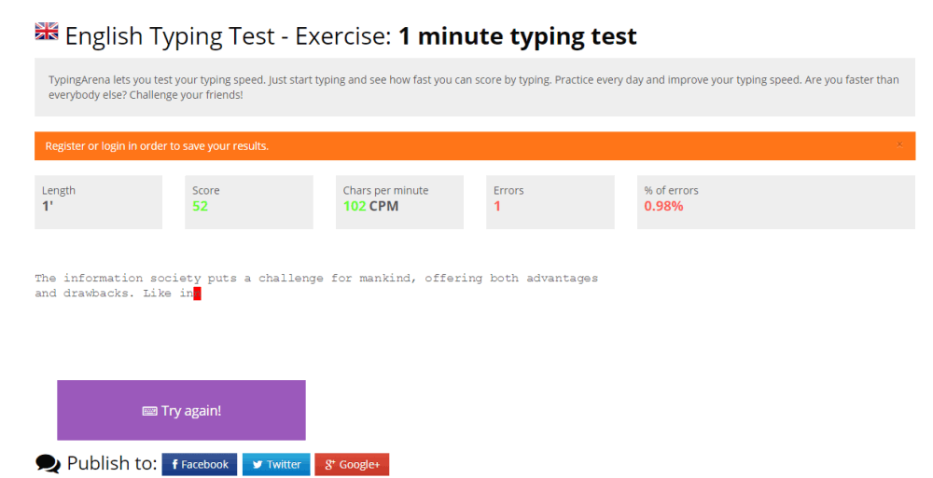The height and width of the screenshot is (478, 933).
Task: Click the Twitter bird logo
Action: [x=258, y=465]
